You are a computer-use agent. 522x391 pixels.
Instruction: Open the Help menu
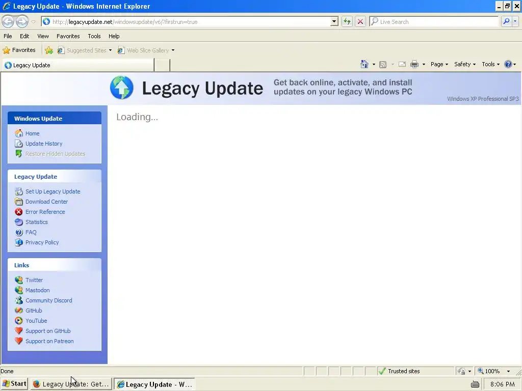coord(114,36)
